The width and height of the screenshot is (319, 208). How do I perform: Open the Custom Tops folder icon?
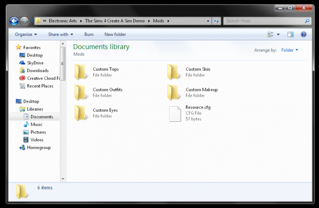point(81,72)
